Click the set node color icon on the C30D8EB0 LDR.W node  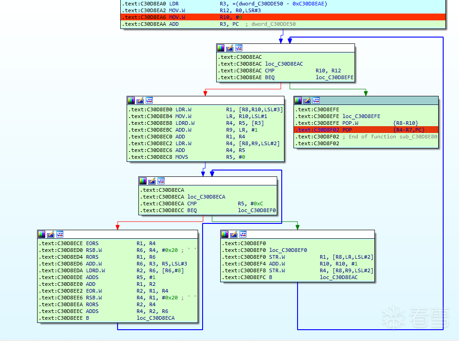click(x=131, y=101)
